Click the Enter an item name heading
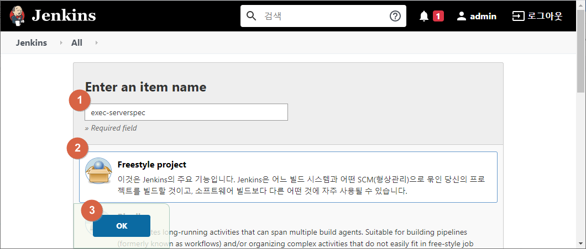The height and width of the screenshot is (249, 586). coord(146,87)
